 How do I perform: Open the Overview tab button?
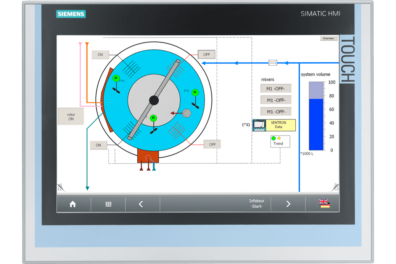[329, 38]
